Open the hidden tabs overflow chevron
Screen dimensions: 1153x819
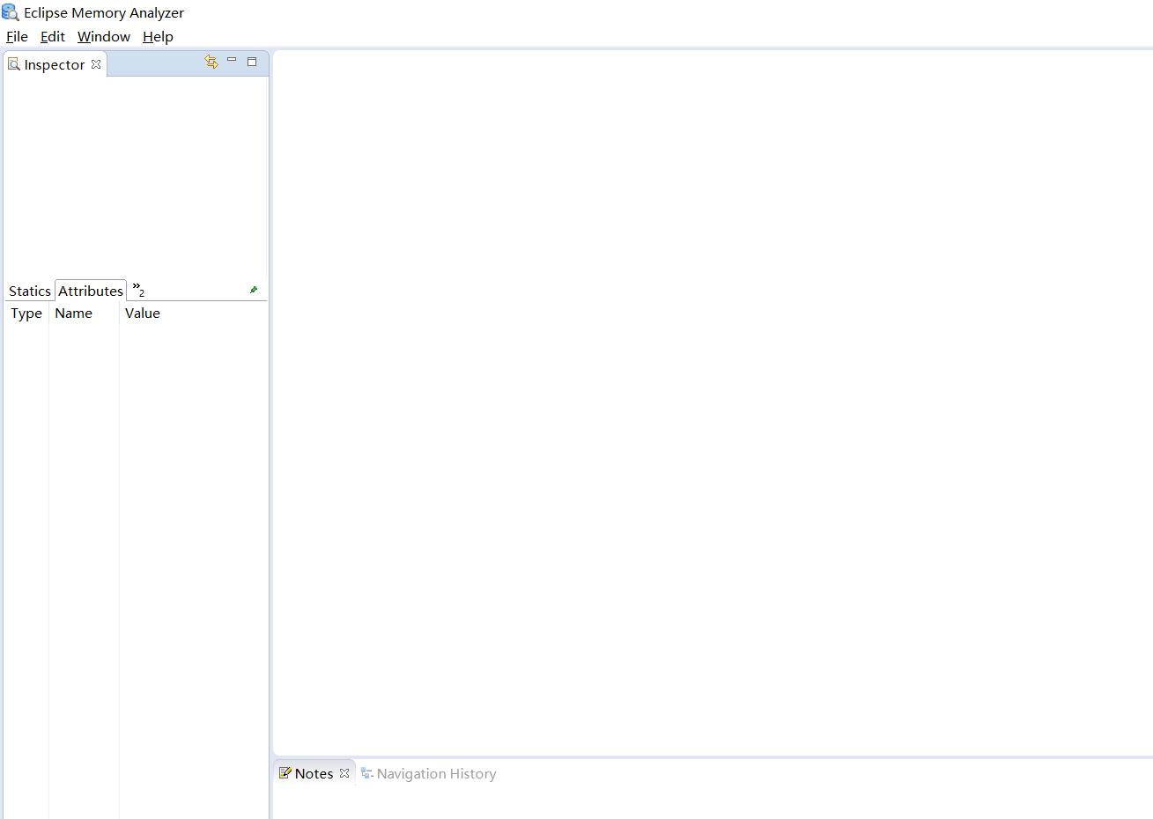tap(137, 289)
